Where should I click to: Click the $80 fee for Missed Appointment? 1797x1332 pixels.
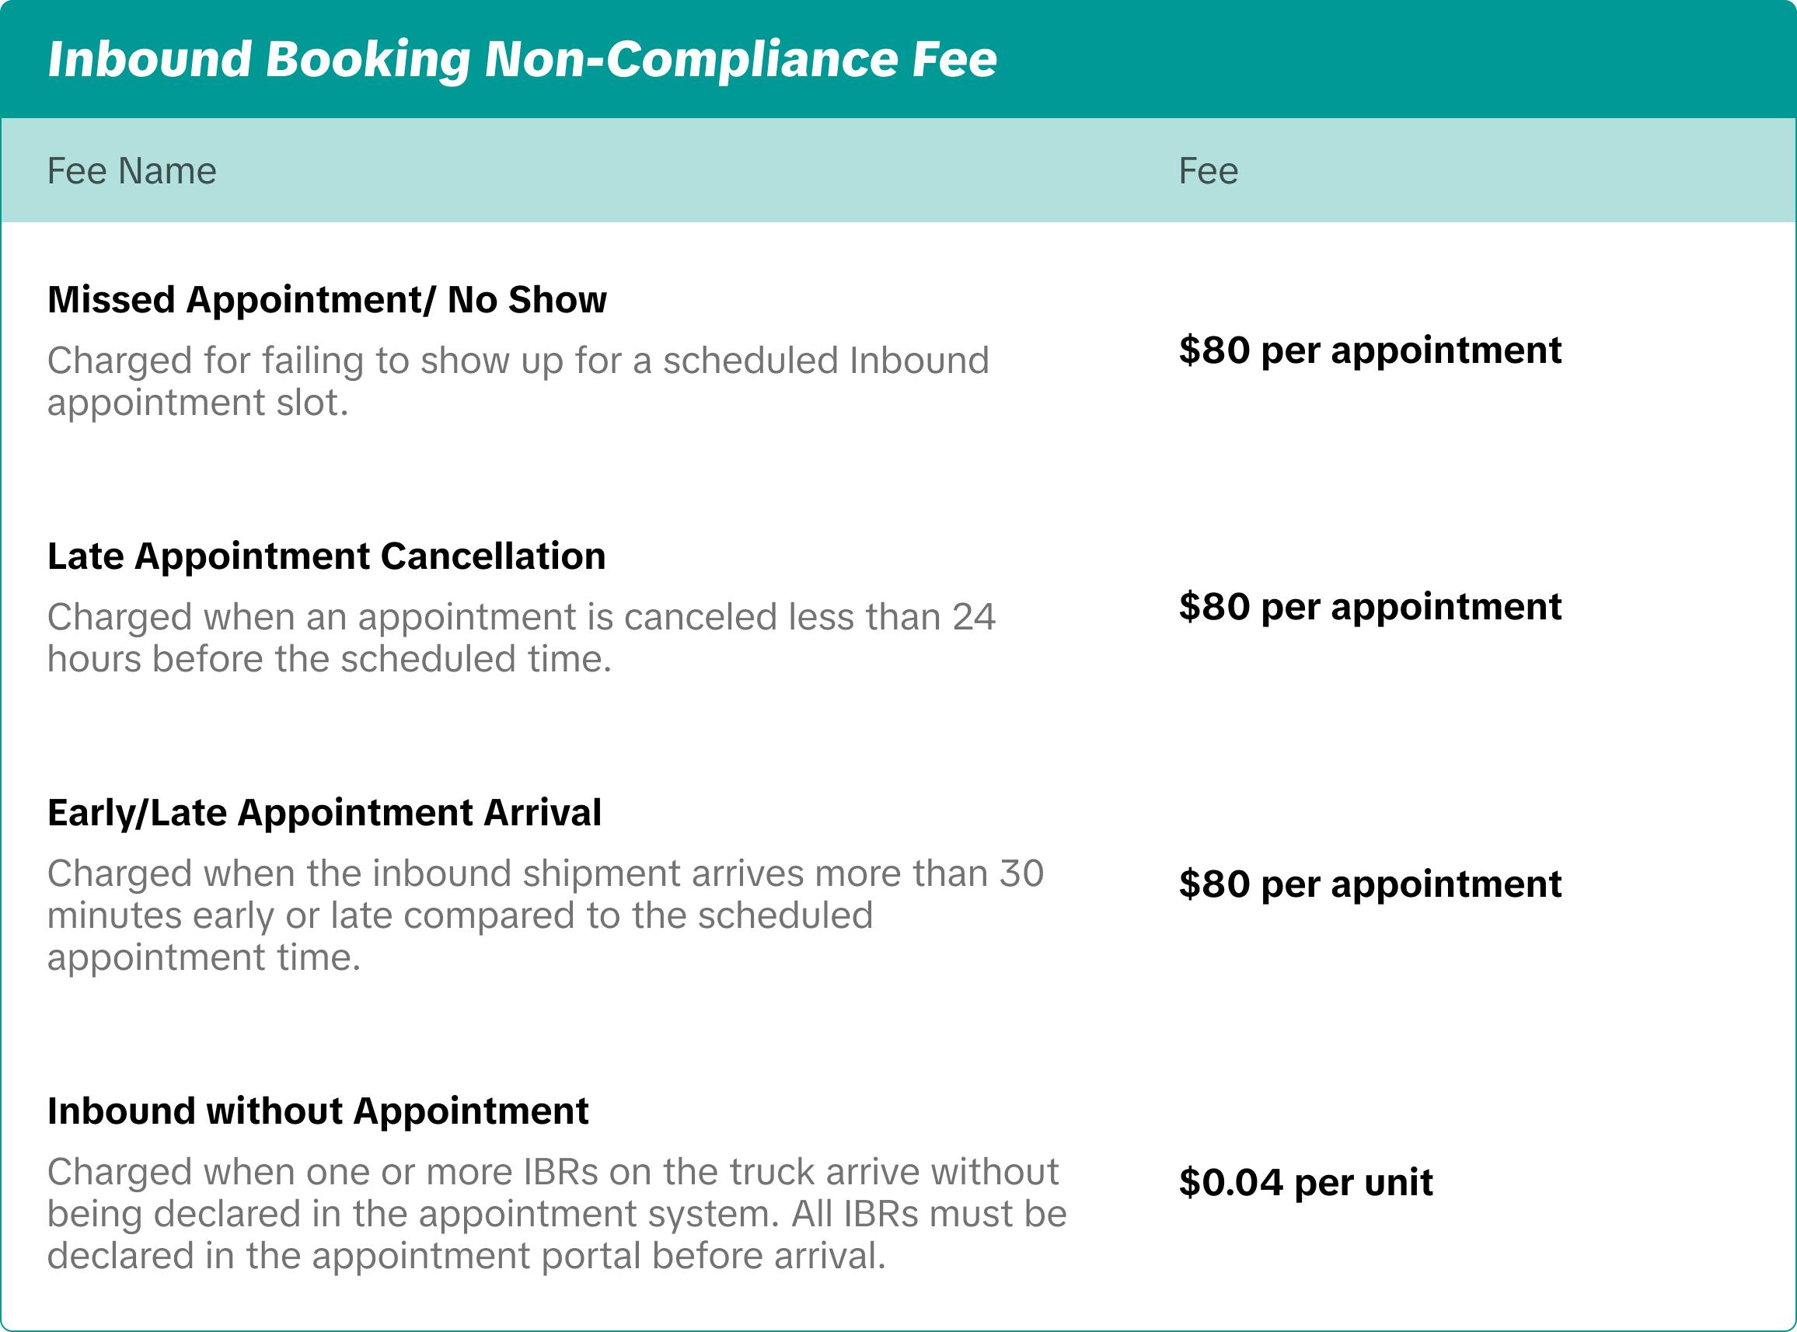click(x=1370, y=350)
